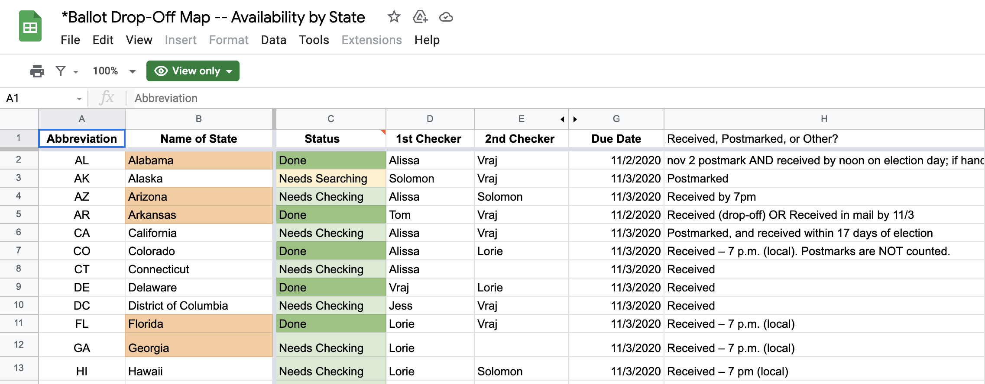Reveal hidden column F using right arrow
This screenshot has height=384, width=985.
(x=575, y=119)
